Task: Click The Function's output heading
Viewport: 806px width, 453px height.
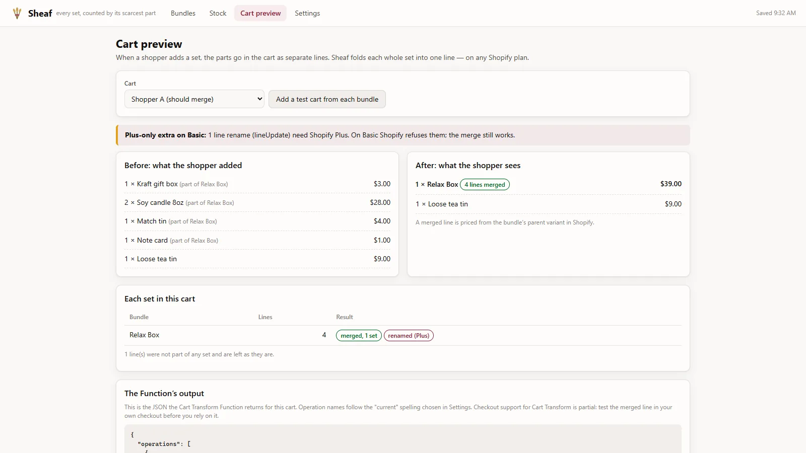Action: tap(164, 394)
